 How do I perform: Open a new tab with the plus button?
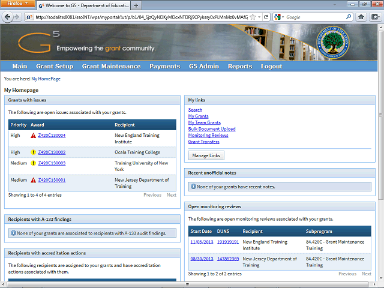[136, 5]
